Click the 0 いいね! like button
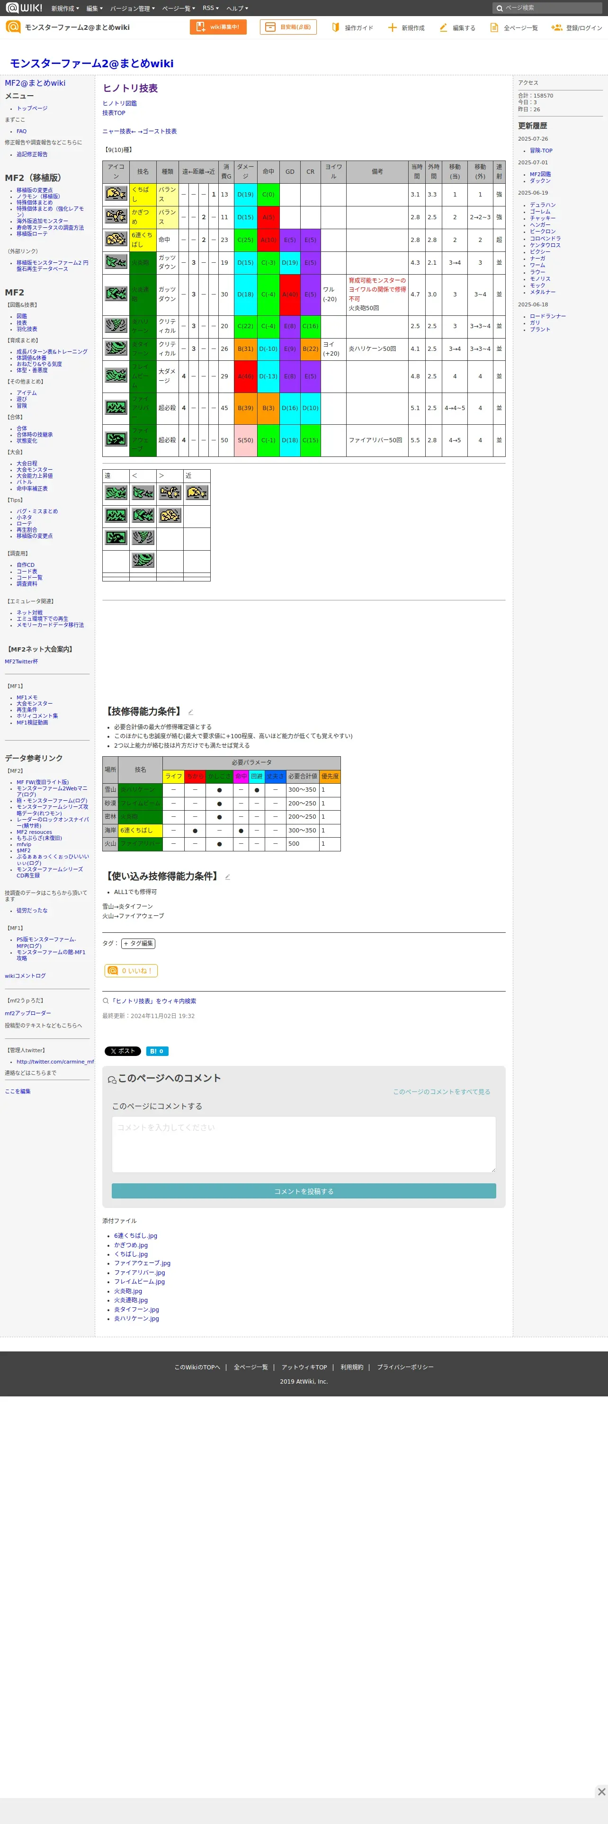 [131, 971]
